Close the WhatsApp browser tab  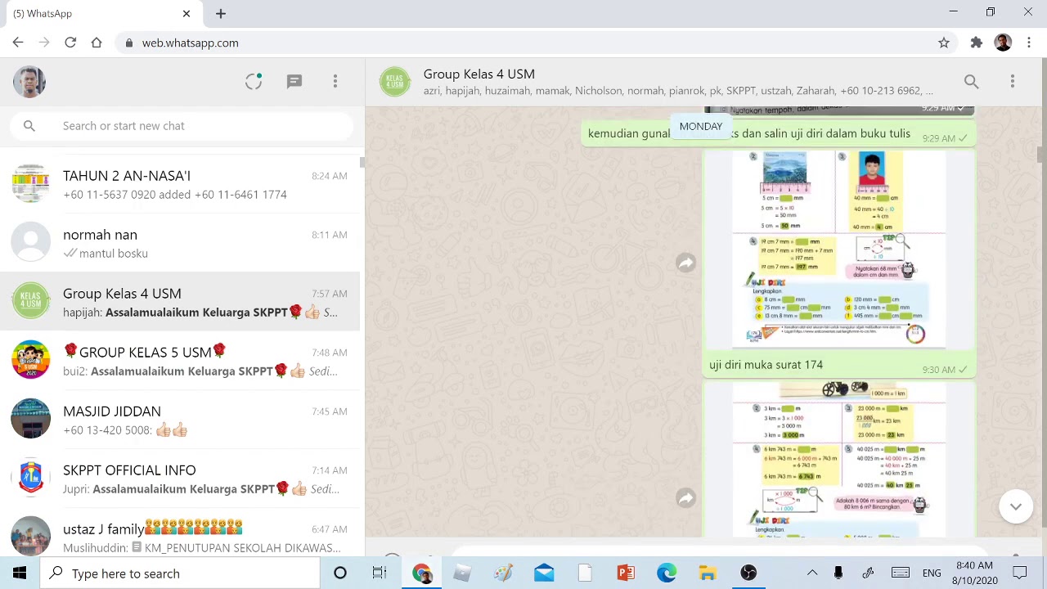(x=186, y=13)
